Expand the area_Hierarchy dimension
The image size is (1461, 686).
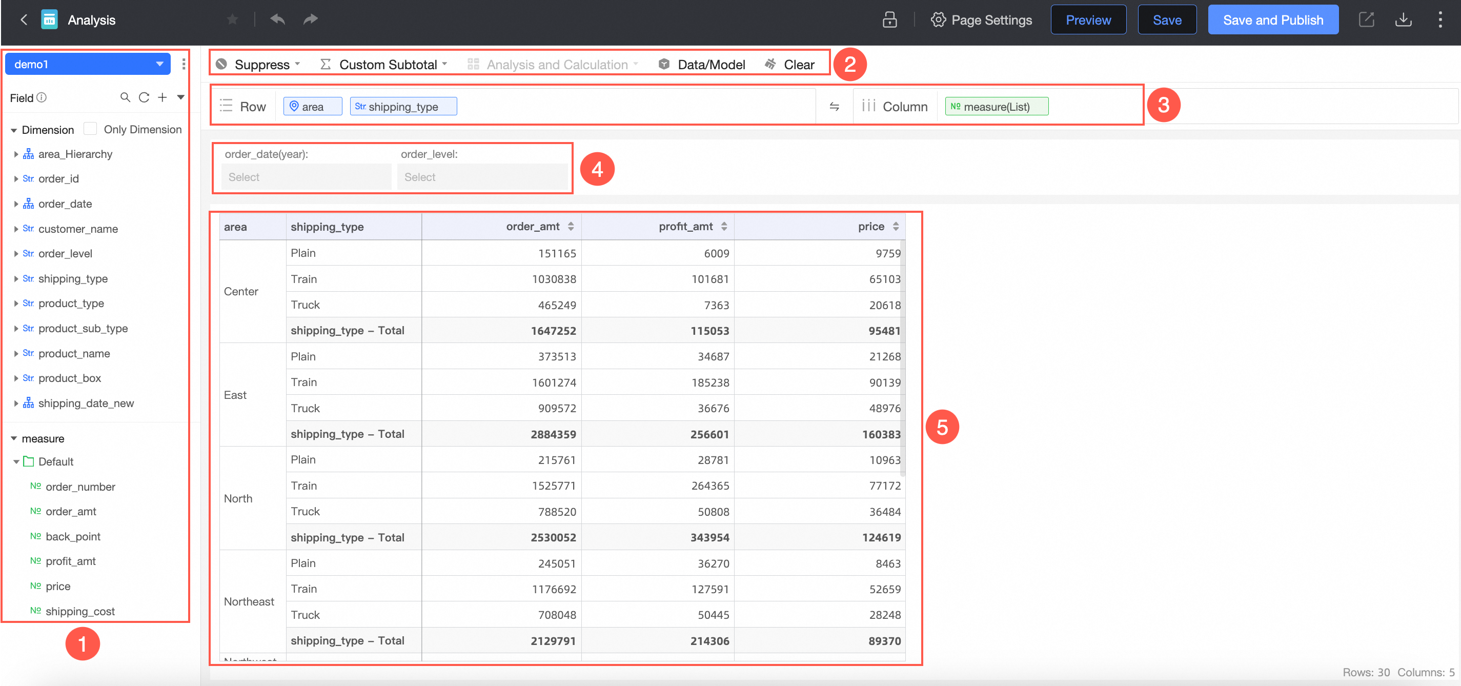click(x=16, y=154)
